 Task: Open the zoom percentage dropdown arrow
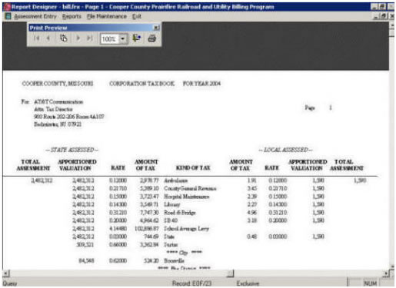[123, 39]
